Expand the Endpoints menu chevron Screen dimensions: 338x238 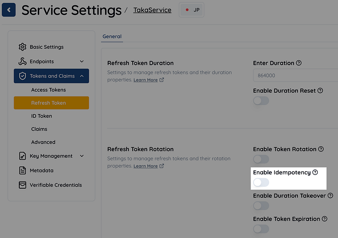pyautogui.click(x=82, y=61)
